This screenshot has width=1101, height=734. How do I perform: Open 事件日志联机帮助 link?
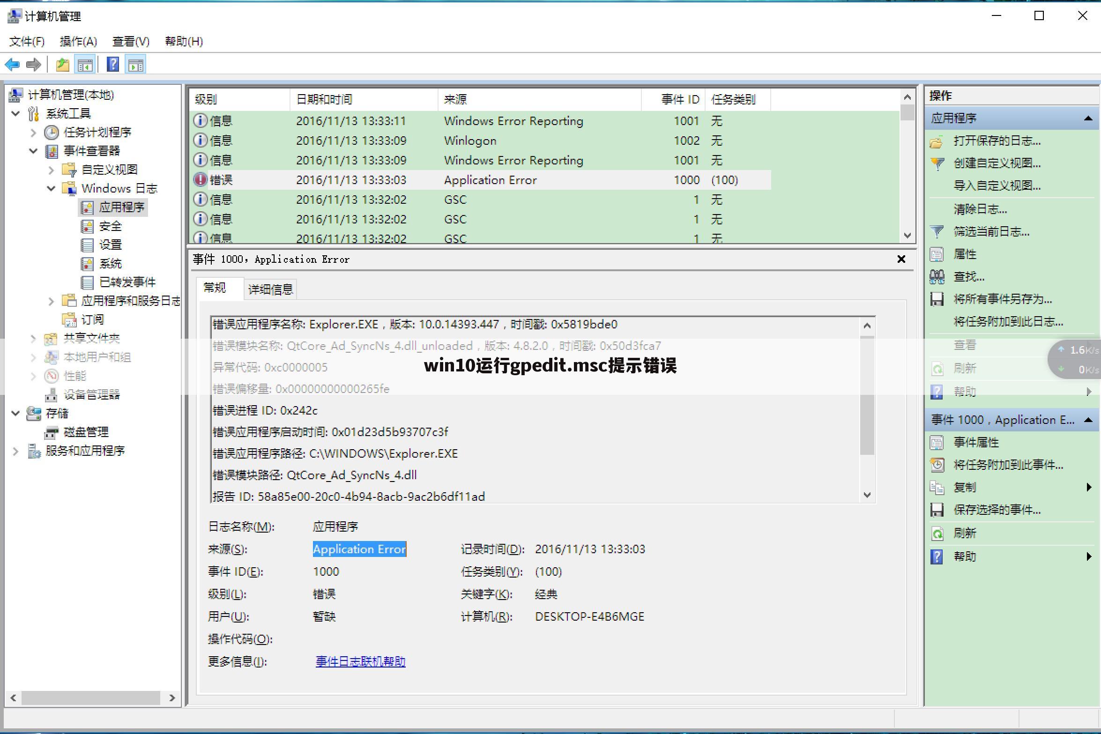coord(360,661)
